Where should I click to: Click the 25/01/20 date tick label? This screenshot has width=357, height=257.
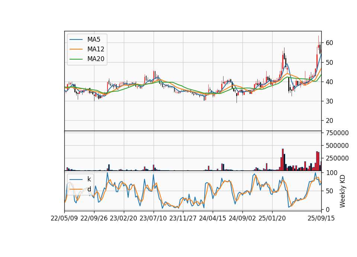coord(272,218)
